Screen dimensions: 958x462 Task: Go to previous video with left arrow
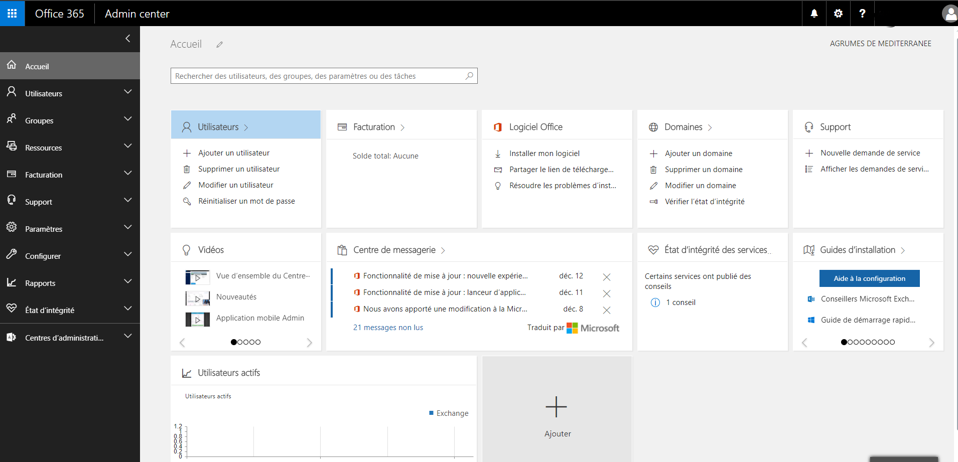click(x=182, y=343)
